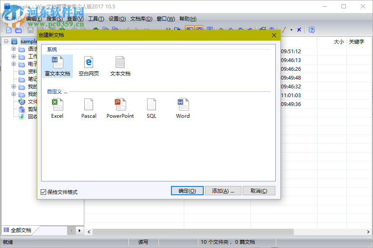The height and width of the screenshot is (248, 373).
Task: Select the SQL file template
Action: coord(152,108)
